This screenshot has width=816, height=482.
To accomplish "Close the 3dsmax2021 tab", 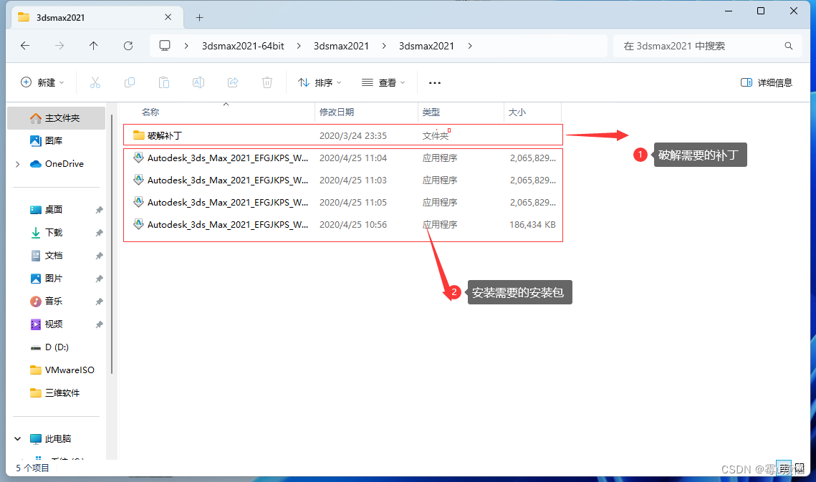I will 168,17.
